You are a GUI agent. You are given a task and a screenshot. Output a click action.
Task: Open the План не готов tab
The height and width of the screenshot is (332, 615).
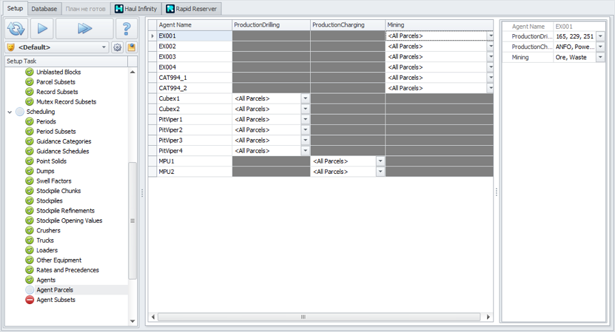click(x=85, y=9)
